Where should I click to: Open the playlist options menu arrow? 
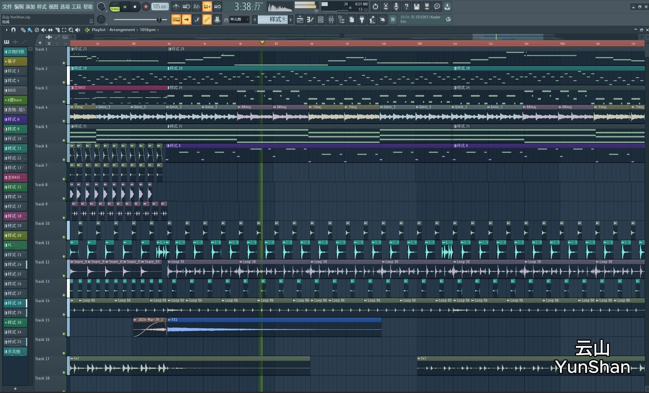click(x=7, y=30)
